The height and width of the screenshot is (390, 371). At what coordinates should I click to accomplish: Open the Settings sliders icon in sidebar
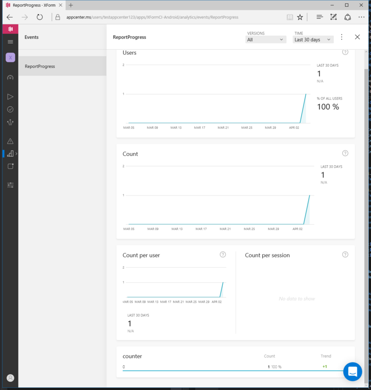10,185
